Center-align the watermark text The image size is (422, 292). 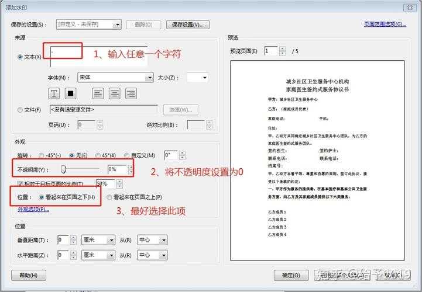(x=114, y=93)
